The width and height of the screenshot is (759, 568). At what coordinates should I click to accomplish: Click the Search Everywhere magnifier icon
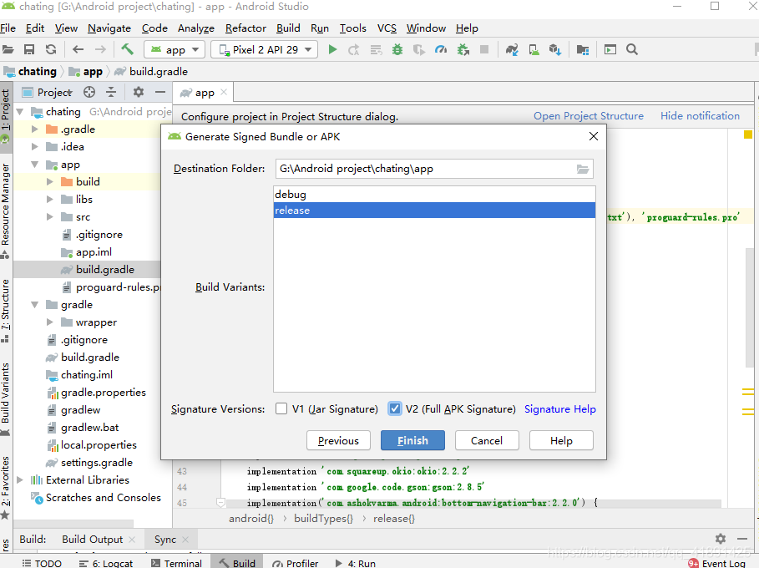pyautogui.click(x=632, y=49)
